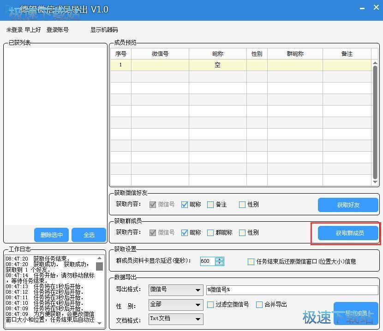Viewport: 383px width, 331px height.
Task: Enable 性别 checkbox under 获取群成员
Action: tap(242, 233)
